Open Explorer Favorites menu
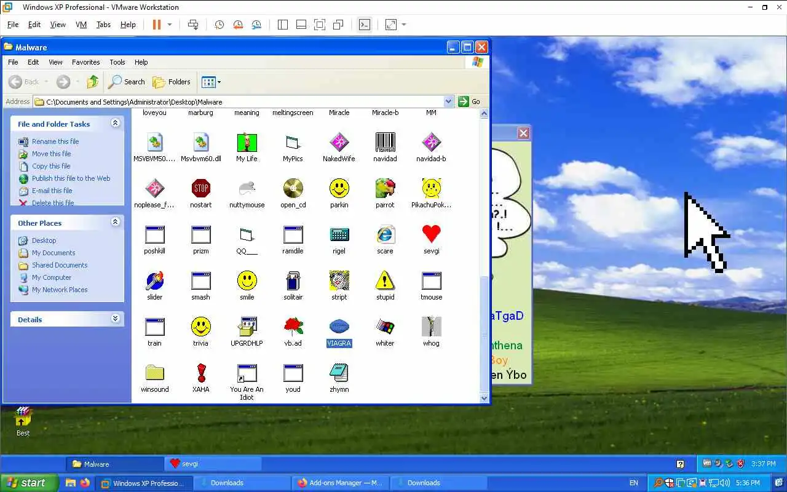787x492 pixels. [x=86, y=62]
